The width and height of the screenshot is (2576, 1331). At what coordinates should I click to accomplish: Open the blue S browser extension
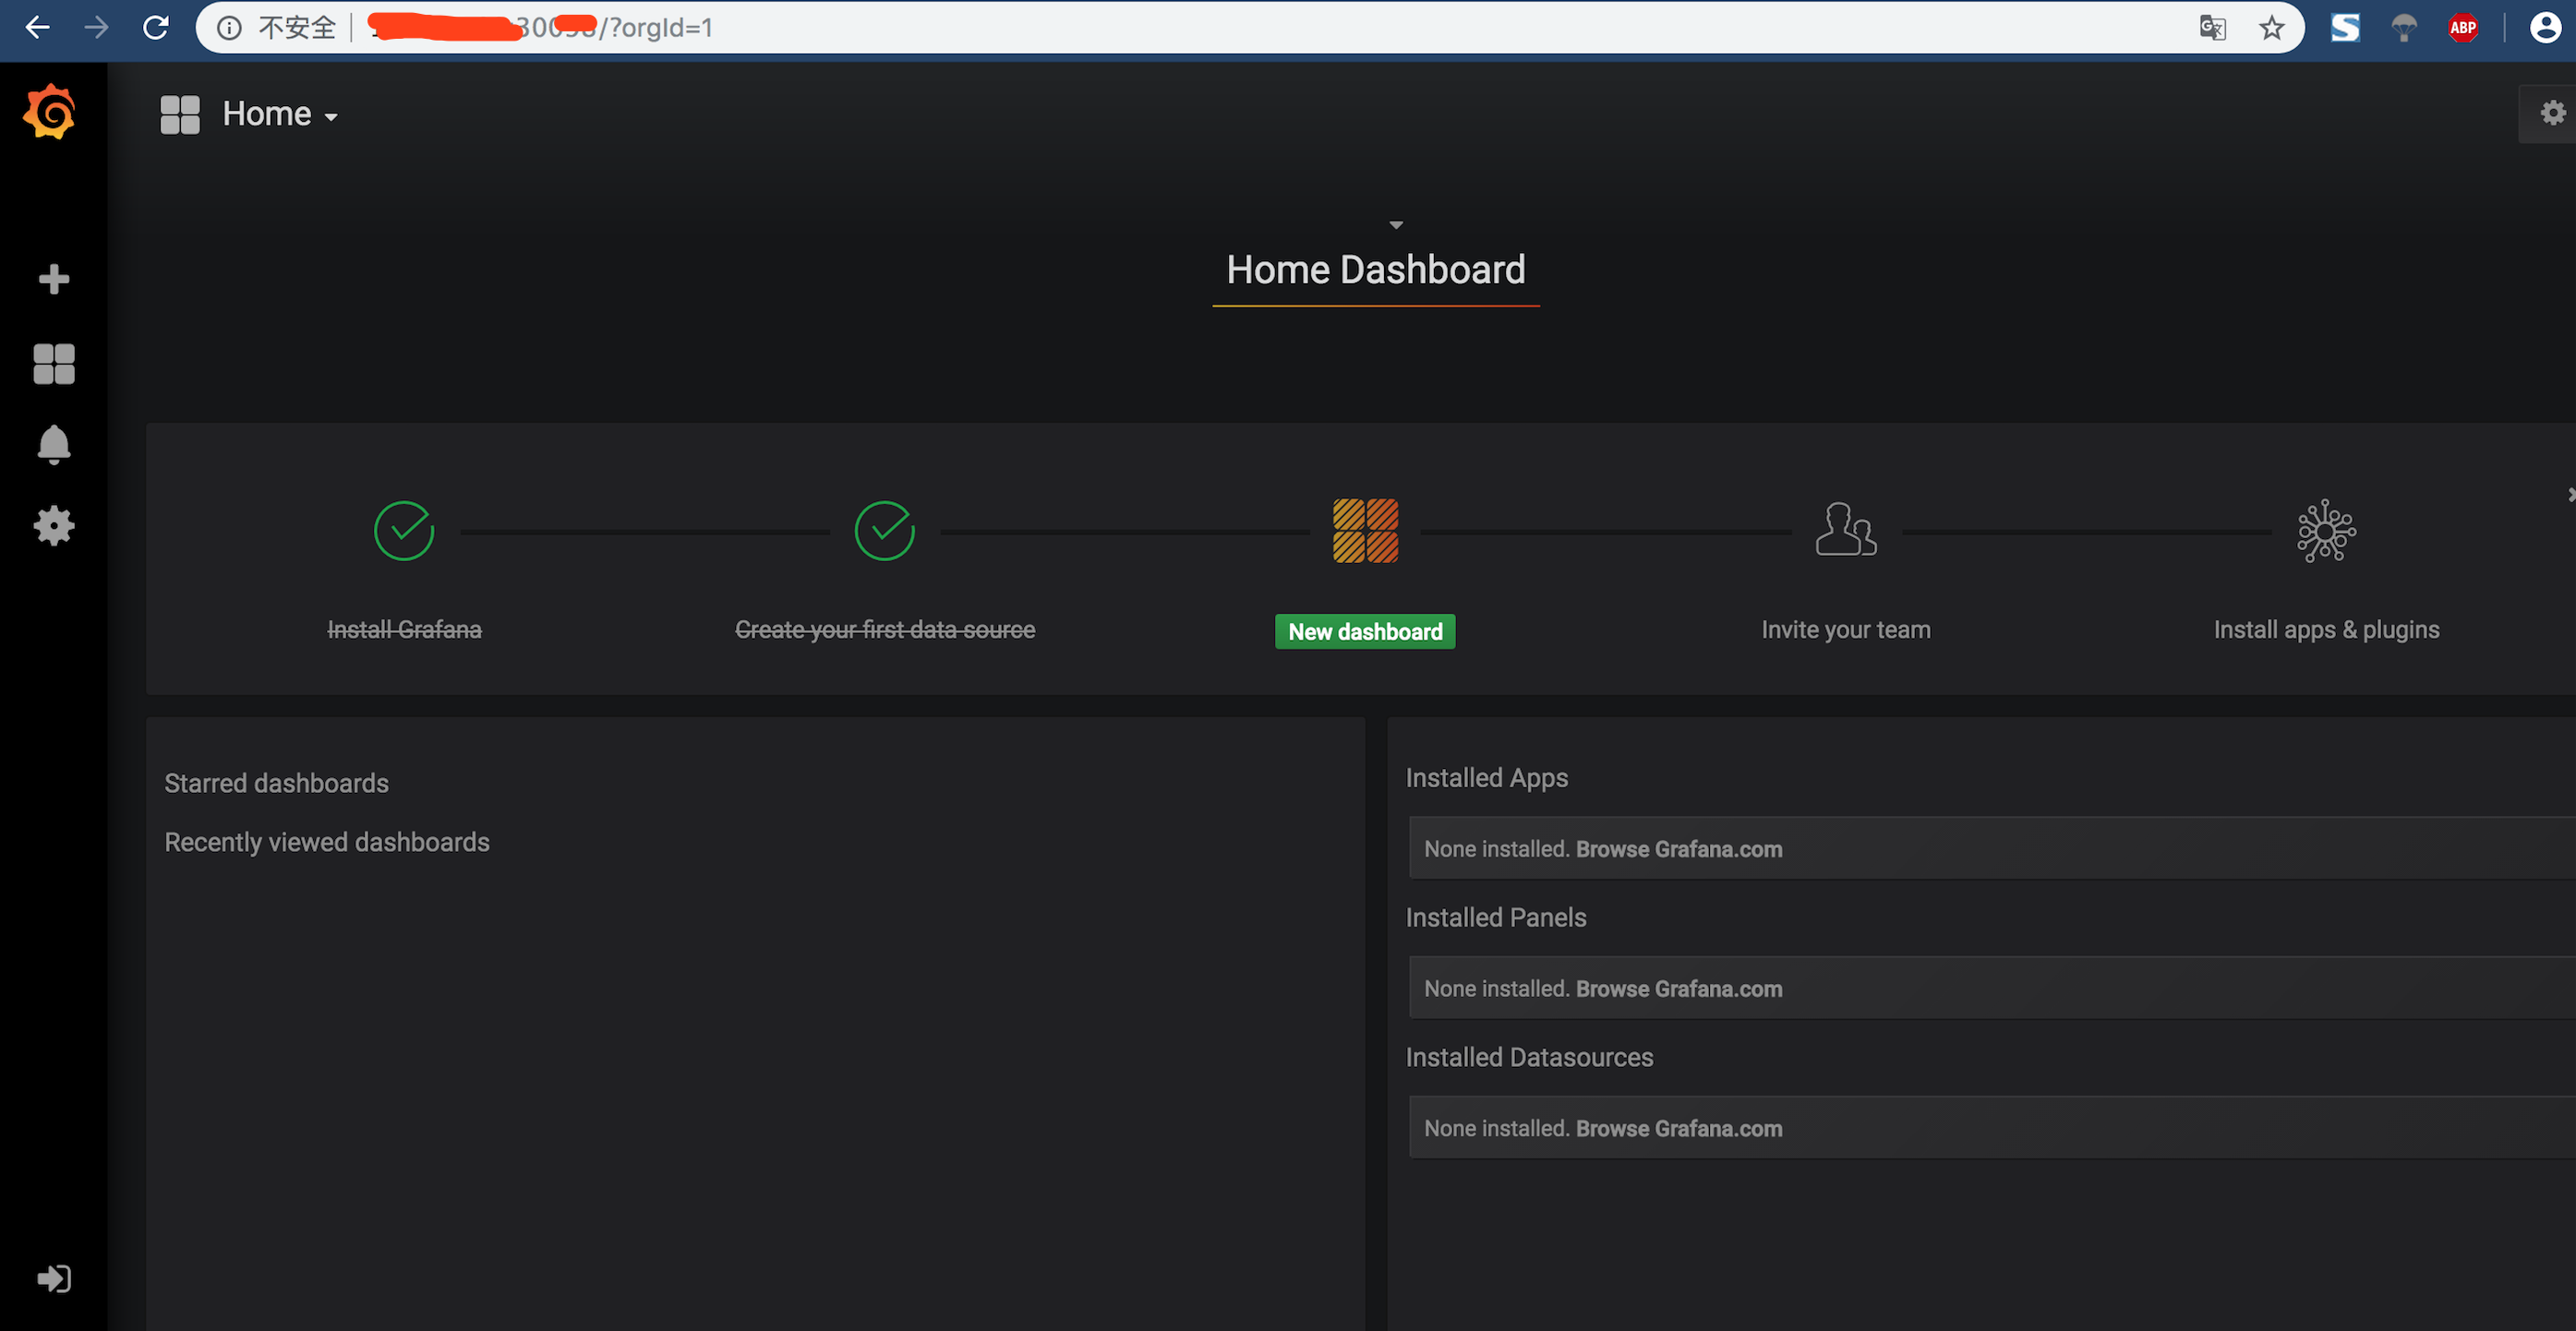(x=2345, y=27)
